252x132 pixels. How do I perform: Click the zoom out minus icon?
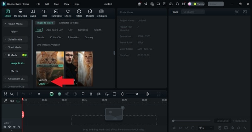click(123, 94)
